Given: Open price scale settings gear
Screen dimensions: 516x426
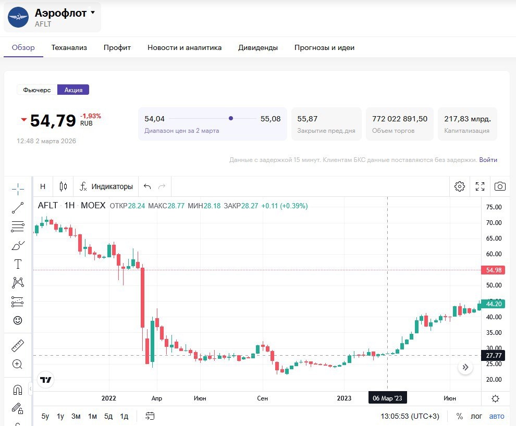Looking at the screenshot, I should click(x=495, y=399).
